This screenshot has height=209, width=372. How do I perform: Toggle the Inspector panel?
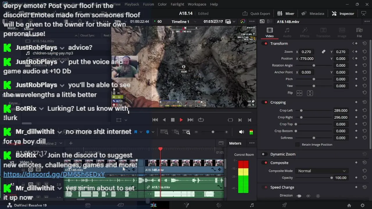pos(343,13)
